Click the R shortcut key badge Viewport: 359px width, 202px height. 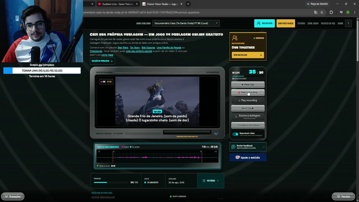pyautogui.click(x=261, y=92)
